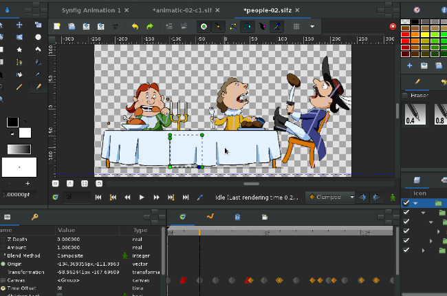Create a new document via toolbar icon

coord(57,26)
